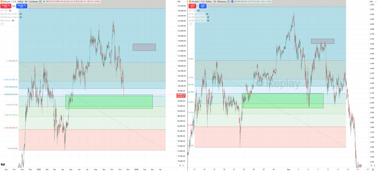Viewport: 377px width, 171px height.
Task: Click 'Bitcoin / U.S. Dollar · 30 · Bitstamp' title
Action: click(x=209, y=2)
